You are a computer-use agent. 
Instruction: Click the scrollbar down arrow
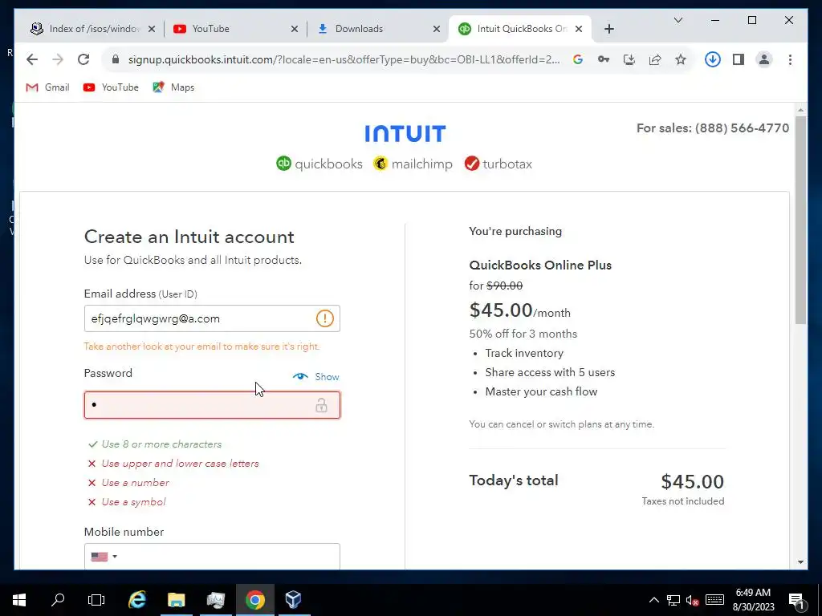800,562
